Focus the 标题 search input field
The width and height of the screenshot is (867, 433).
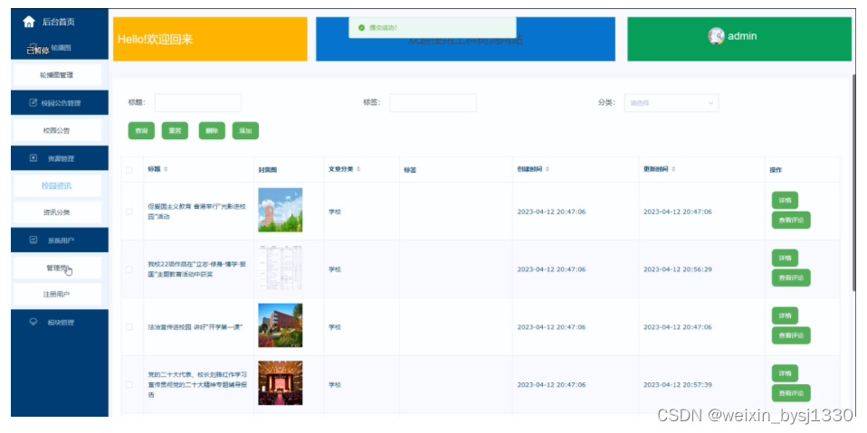(198, 103)
